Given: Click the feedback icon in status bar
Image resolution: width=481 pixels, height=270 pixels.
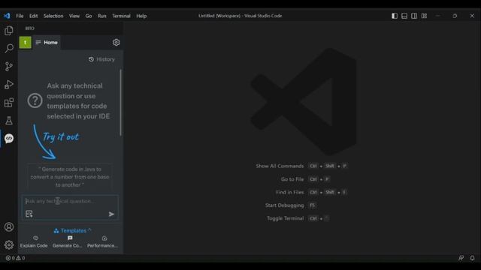Looking at the screenshot, I should pyautogui.click(x=461, y=258).
